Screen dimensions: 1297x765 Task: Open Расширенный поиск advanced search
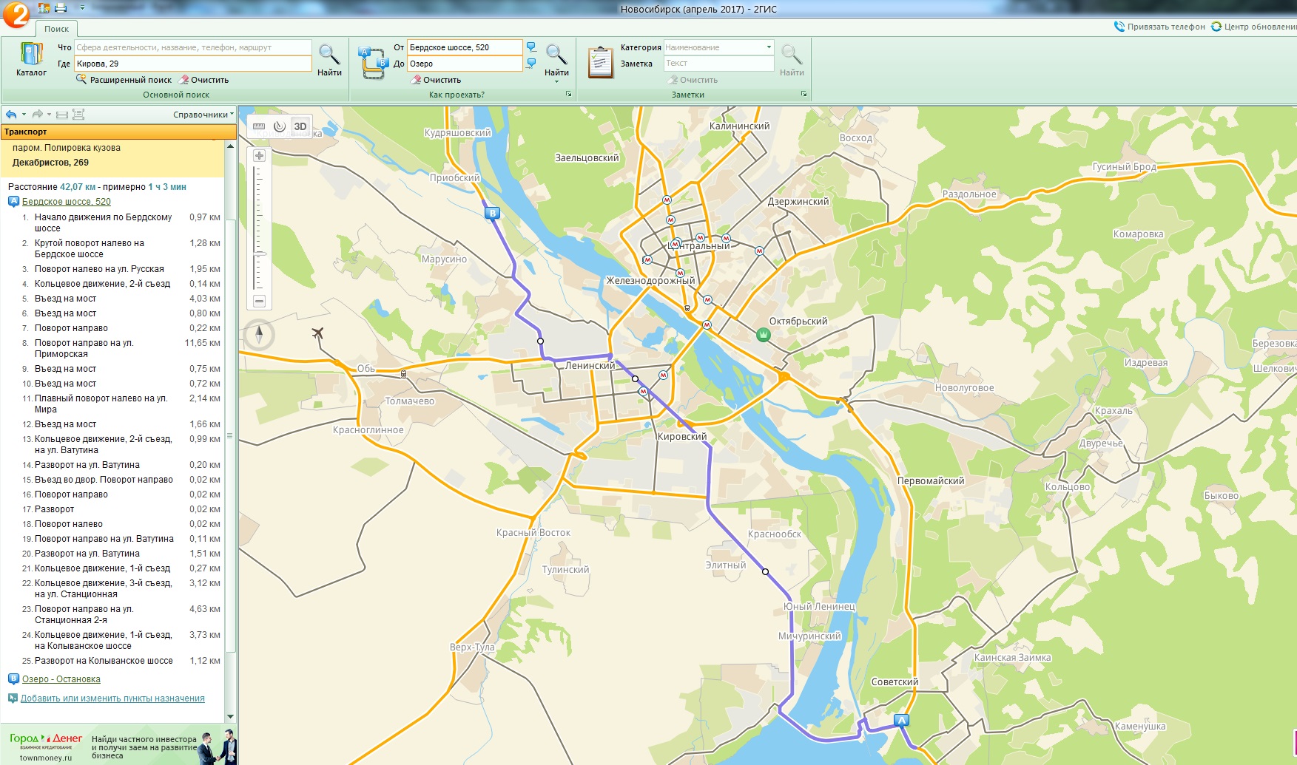124,80
